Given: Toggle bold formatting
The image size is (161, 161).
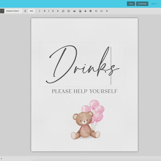Looking at the screenshot, I should (44, 11).
